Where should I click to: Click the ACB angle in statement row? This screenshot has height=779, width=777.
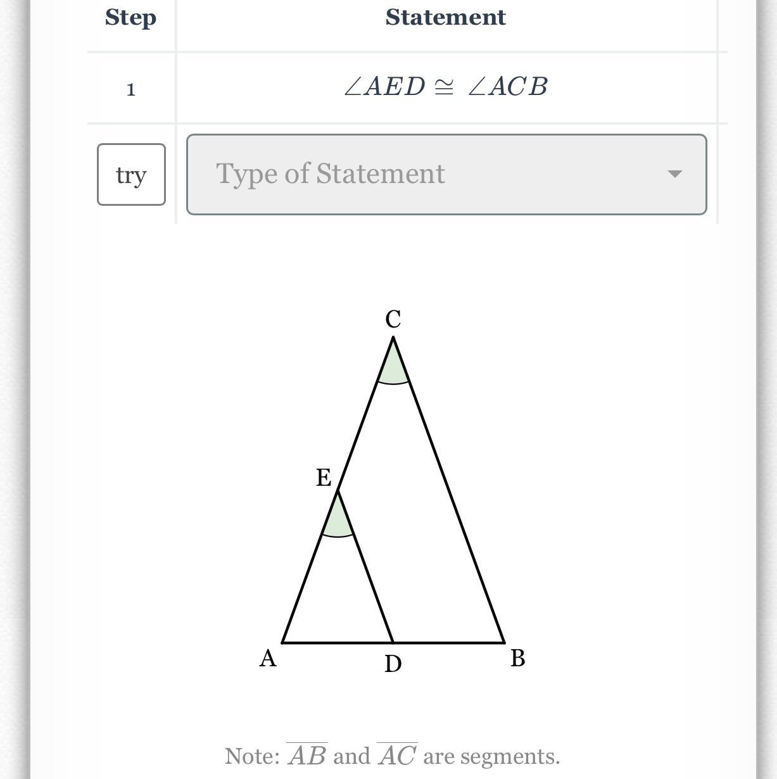(x=508, y=87)
